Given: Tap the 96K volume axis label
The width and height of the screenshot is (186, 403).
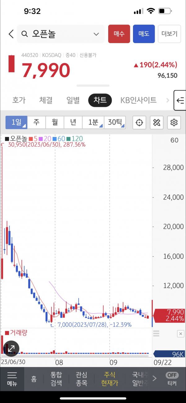Looking at the screenshot, I should pos(169,354).
